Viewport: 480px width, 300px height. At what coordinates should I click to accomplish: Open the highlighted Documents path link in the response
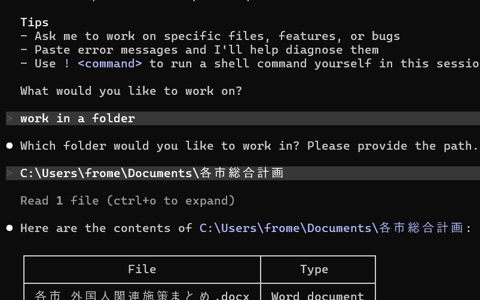click(x=331, y=228)
